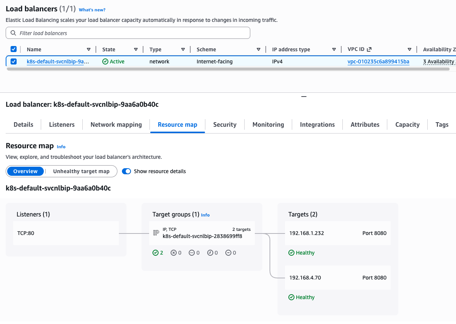
Task: Switch to the Listeners tab
Action: tap(62, 124)
